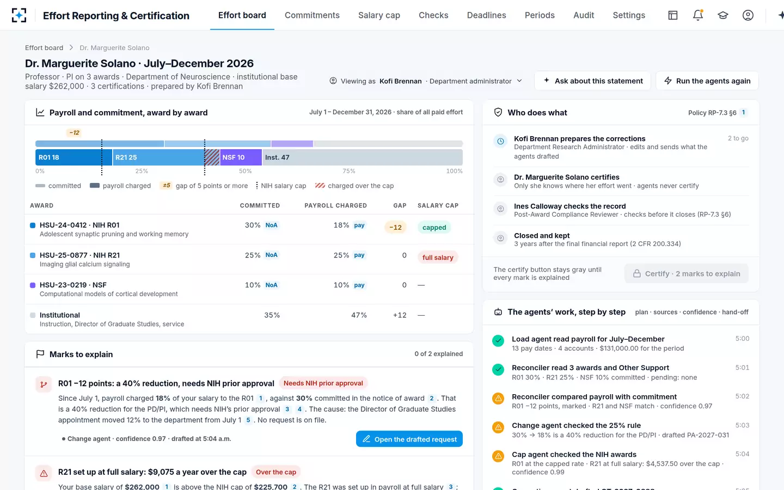Click the NoA tag in HSU-24-0412 row

[x=272, y=225]
